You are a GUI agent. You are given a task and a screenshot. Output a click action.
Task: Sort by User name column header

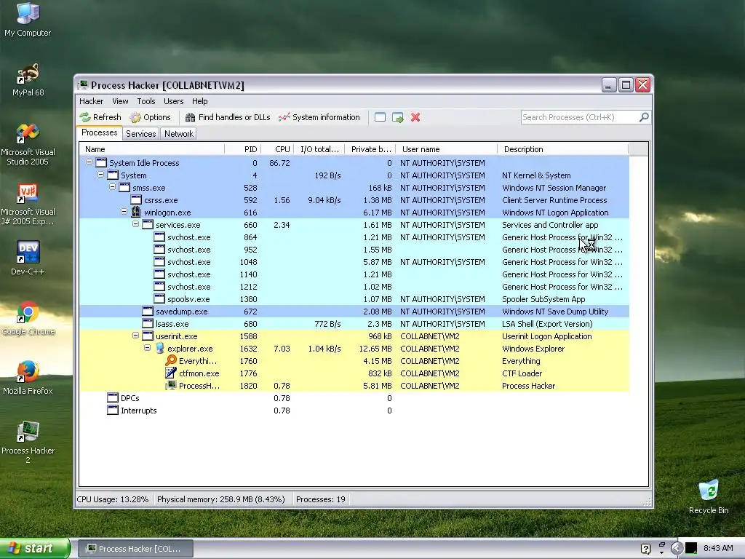[x=447, y=149]
